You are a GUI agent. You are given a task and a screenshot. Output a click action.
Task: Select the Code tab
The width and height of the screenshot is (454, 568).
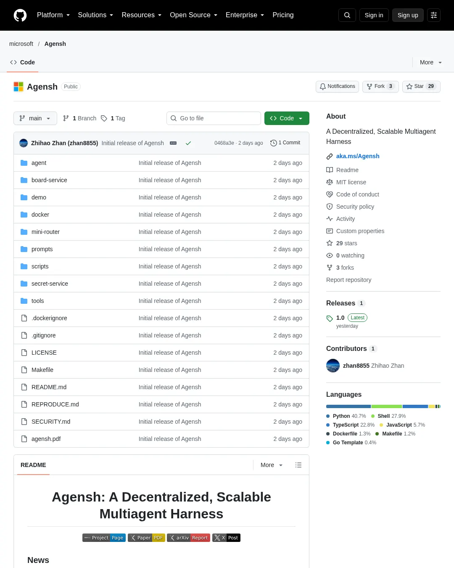click(23, 62)
